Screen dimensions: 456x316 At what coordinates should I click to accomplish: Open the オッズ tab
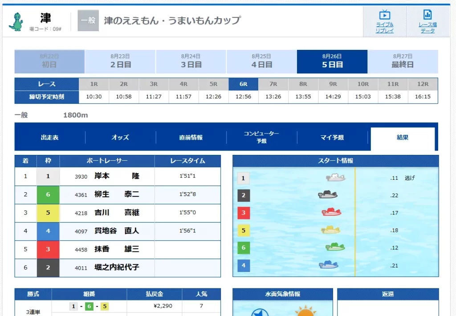[120, 138]
